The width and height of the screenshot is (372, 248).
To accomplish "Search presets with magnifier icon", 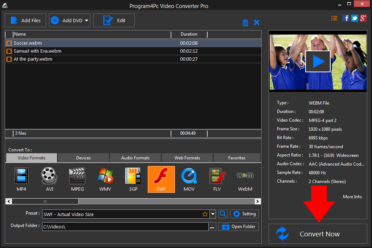I will pyautogui.click(x=223, y=214).
